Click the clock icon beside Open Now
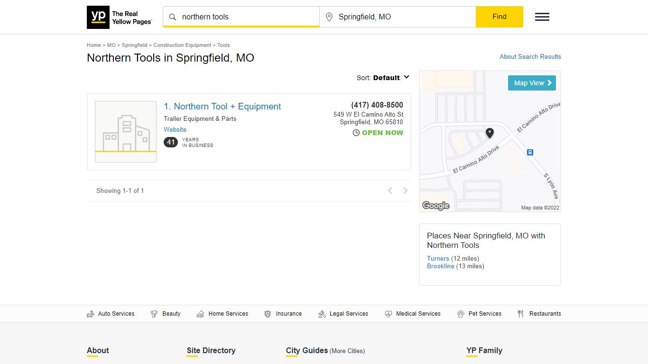Viewport: 648px width, 364px height. pos(356,133)
